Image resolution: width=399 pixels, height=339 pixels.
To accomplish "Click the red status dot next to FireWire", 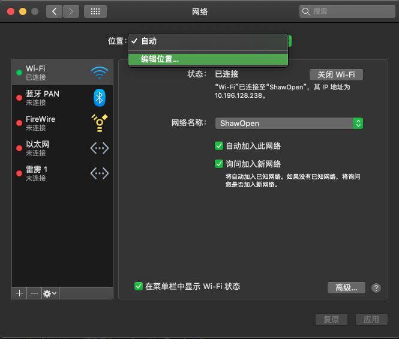I will [x=19, y=123].
